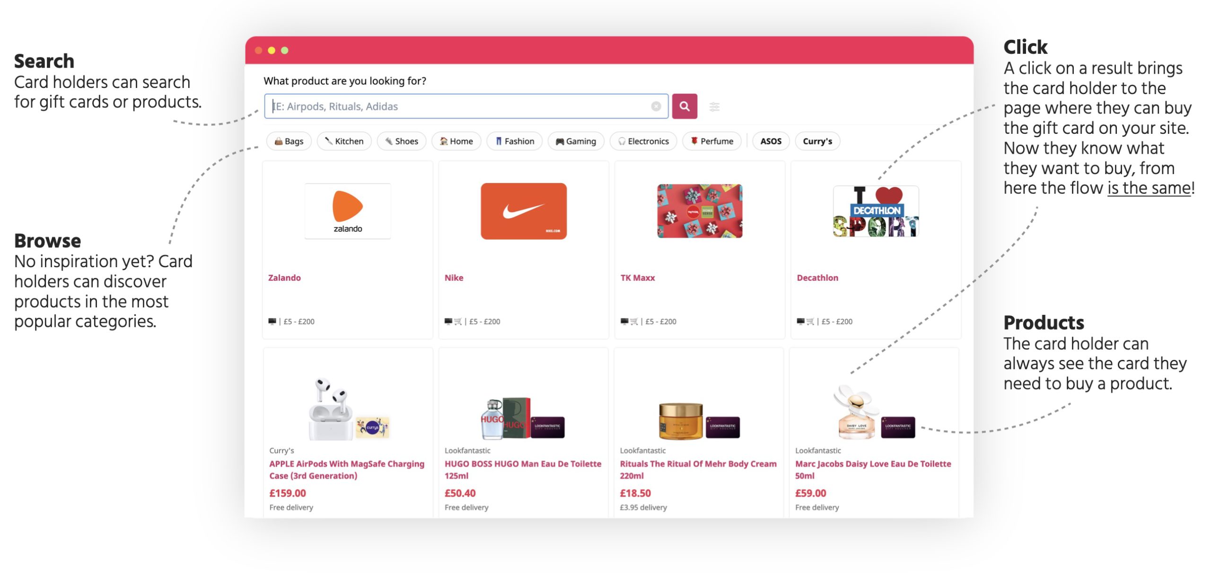Select the Bags category chip

pos(289,141)
